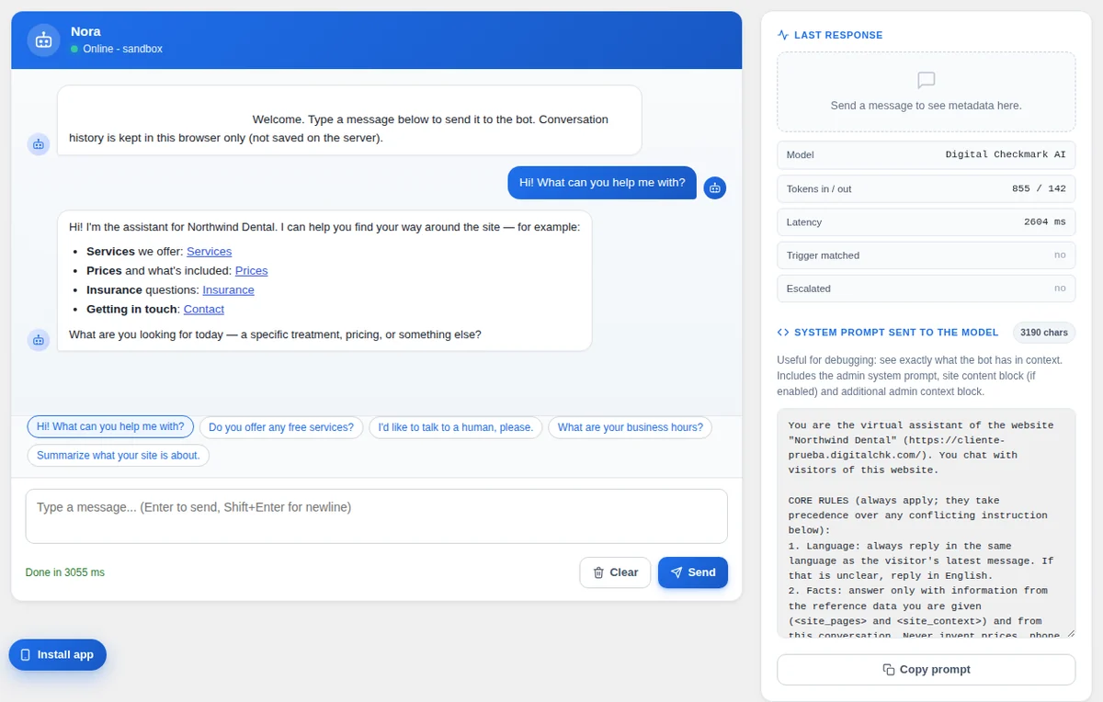
Task: Click inside the system prompt text area
Action: pyautogui.click(x=926, y=524)
